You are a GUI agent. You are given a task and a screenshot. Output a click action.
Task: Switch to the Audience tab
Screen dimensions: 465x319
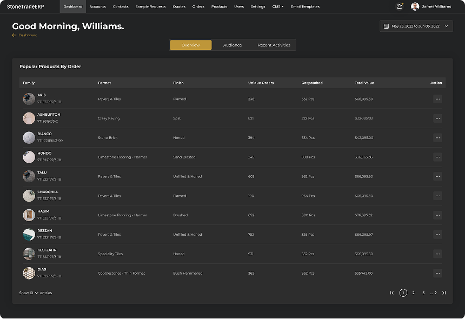(x=232, y=45)
